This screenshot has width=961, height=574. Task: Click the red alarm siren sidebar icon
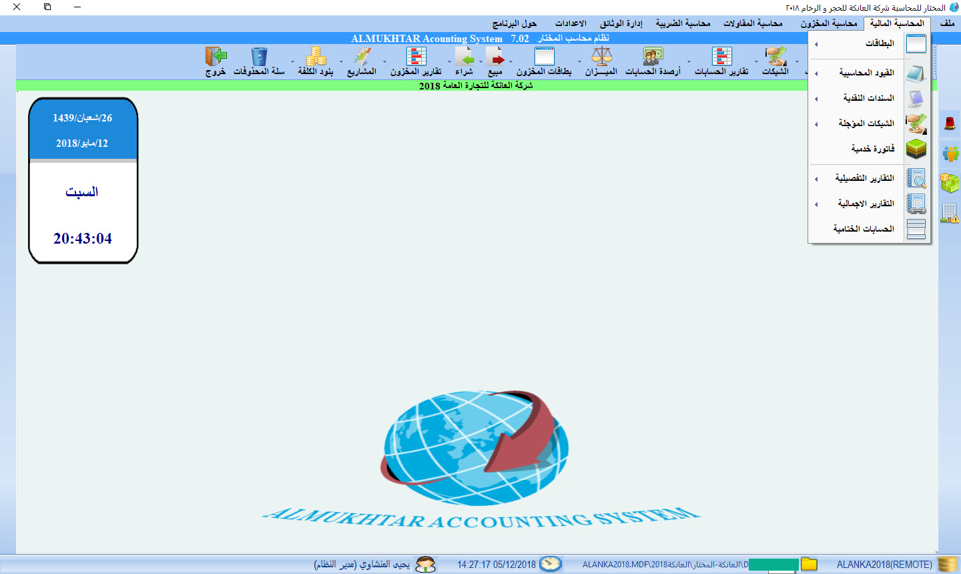950,123
